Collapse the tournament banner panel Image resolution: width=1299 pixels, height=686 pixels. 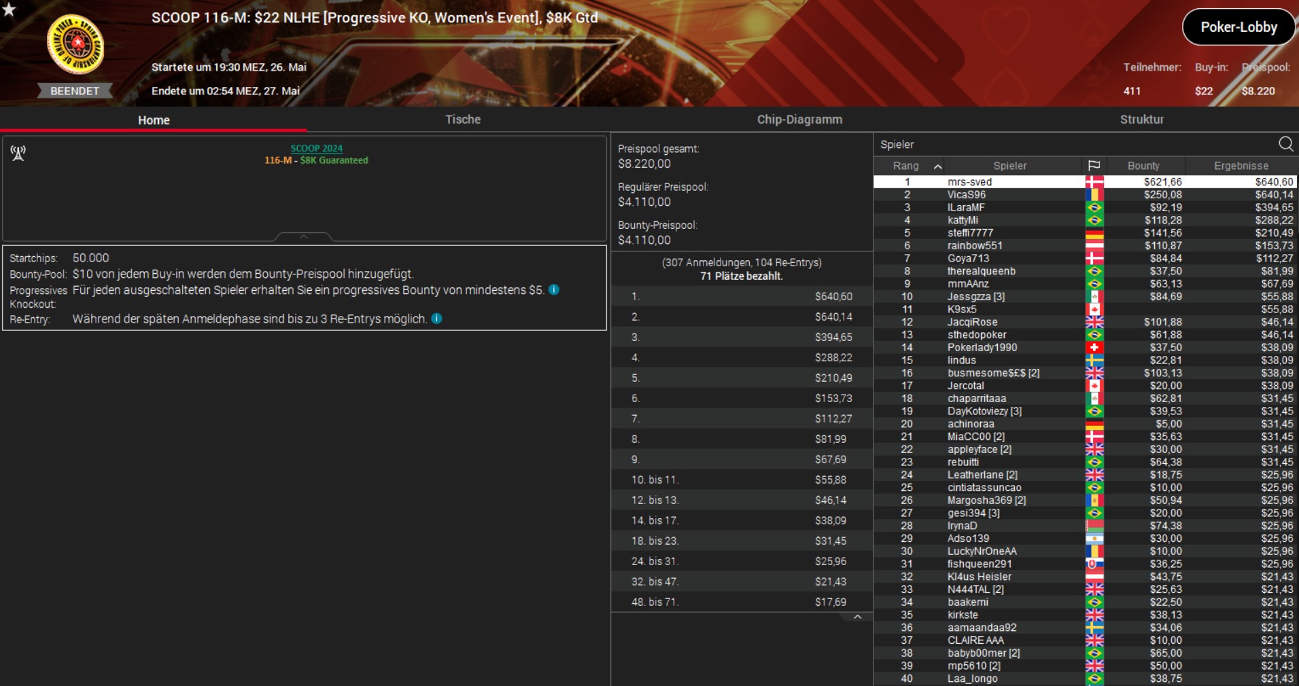pos(303,236)
